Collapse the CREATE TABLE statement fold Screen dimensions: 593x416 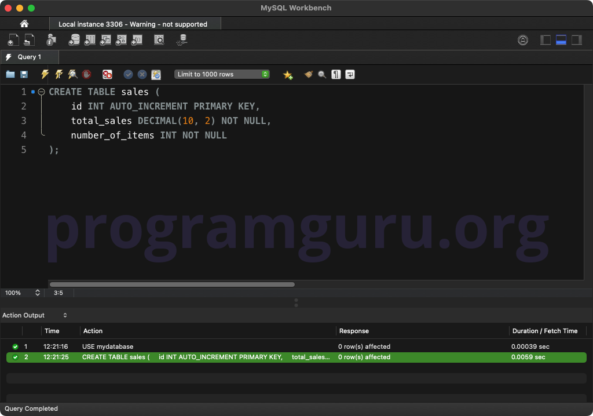pos(41,92)
